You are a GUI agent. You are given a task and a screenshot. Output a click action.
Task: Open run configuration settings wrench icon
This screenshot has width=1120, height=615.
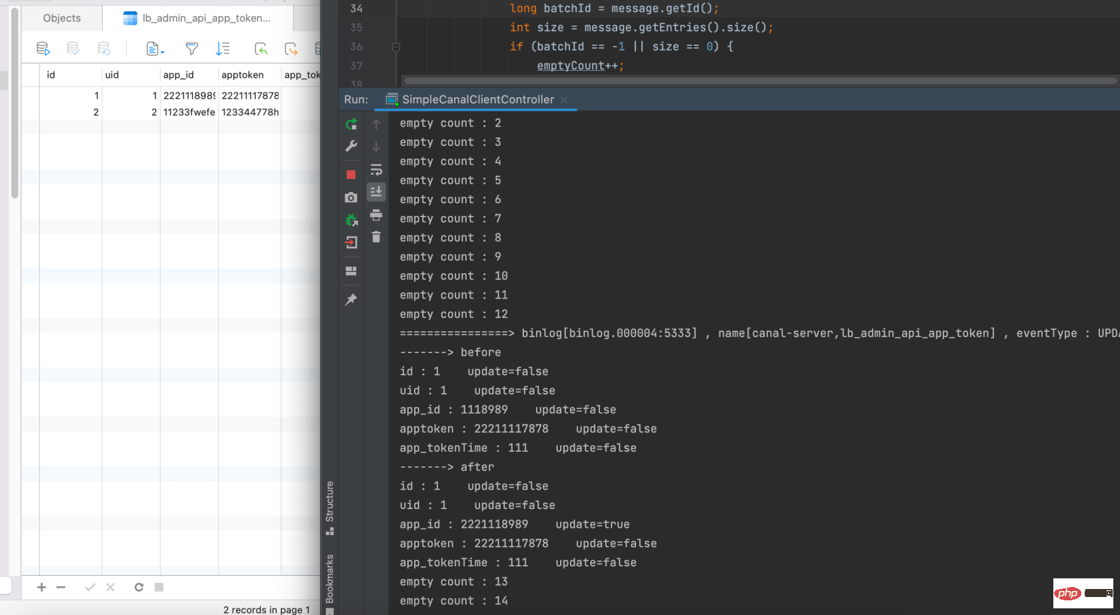[x=351, y=146]
